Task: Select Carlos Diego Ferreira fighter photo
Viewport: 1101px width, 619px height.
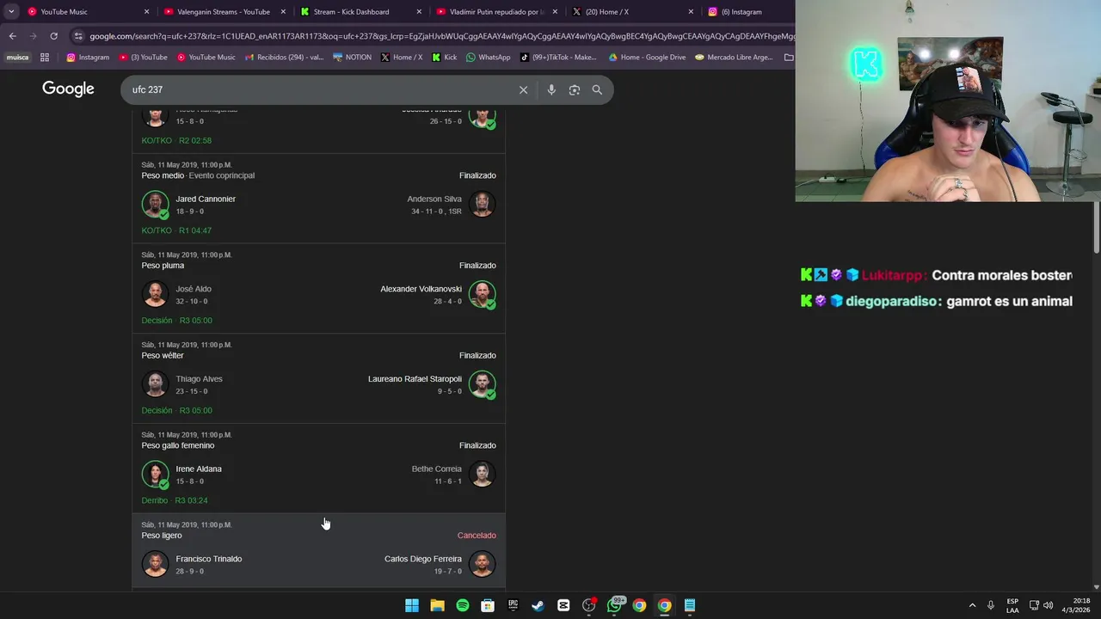Action: pyautogui.click(x=483, y=565)
